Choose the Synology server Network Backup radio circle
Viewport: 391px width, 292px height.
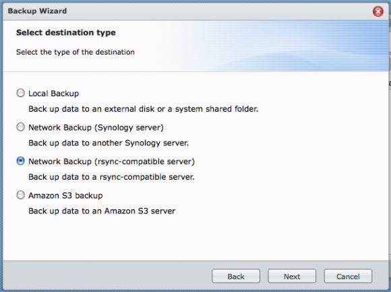[20, 127]
